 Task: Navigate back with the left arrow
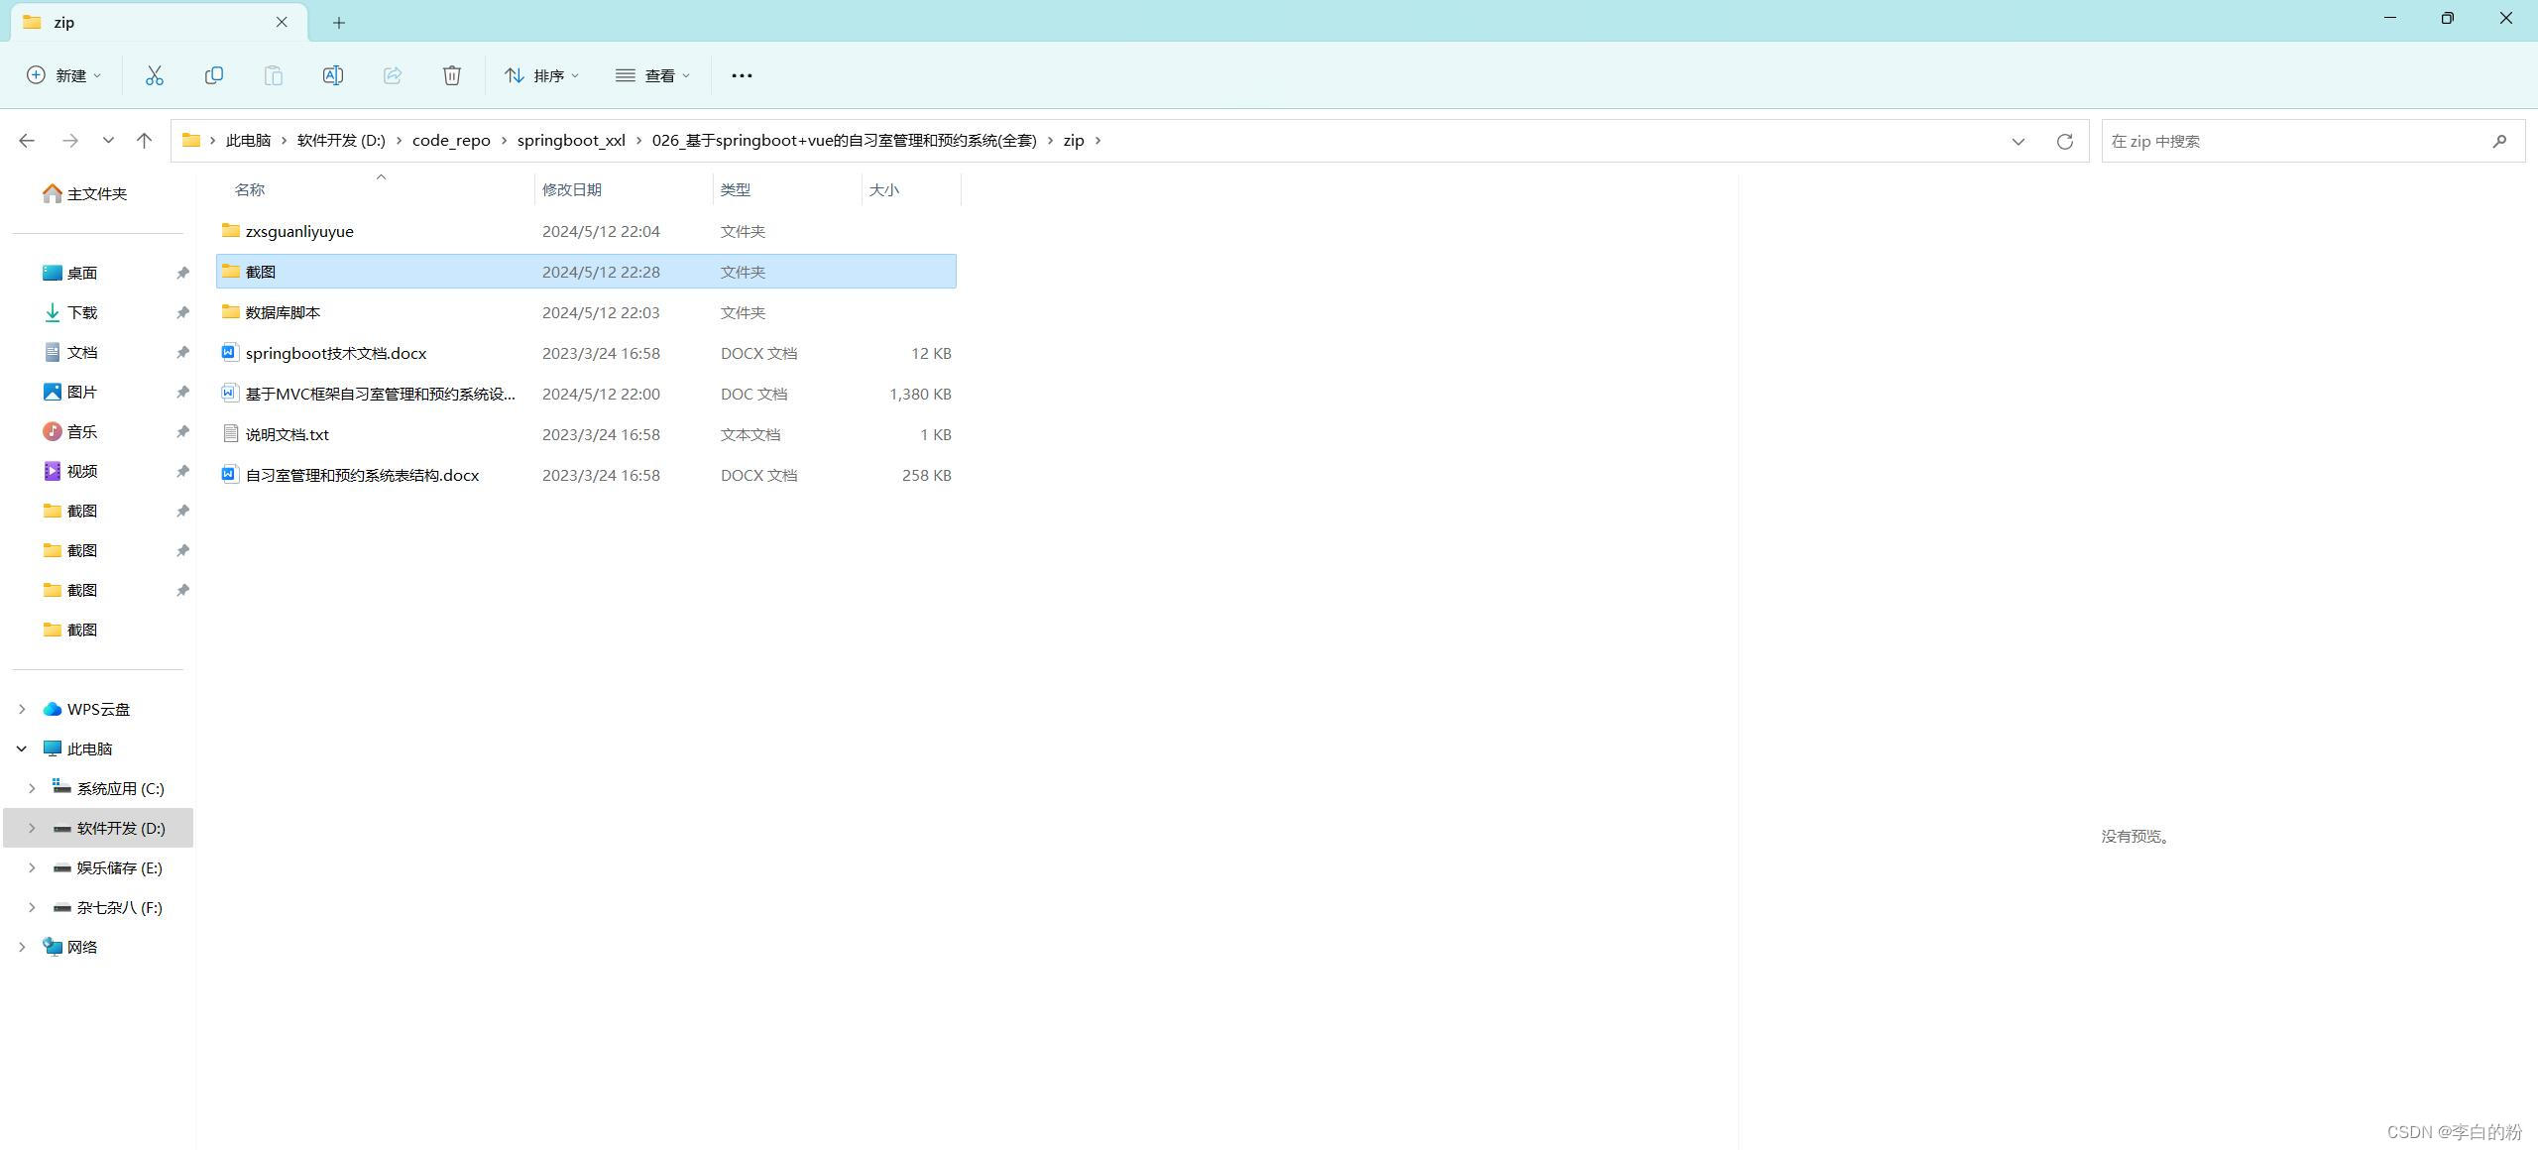(x=27, y=141)
